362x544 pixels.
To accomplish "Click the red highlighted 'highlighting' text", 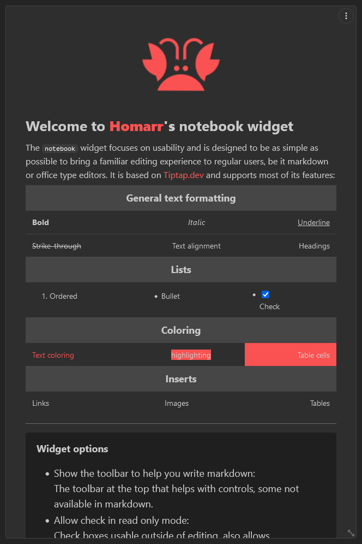I will pos(191,355).
